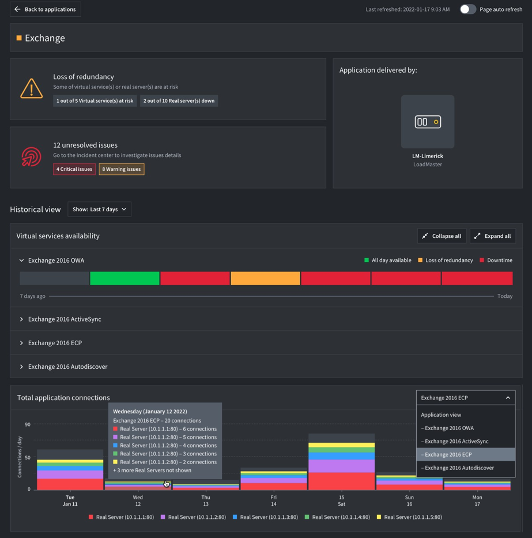Screen dimensions: 532x538
Task: Click the 12 unresolved issues heading
Action: click(85, 145)
